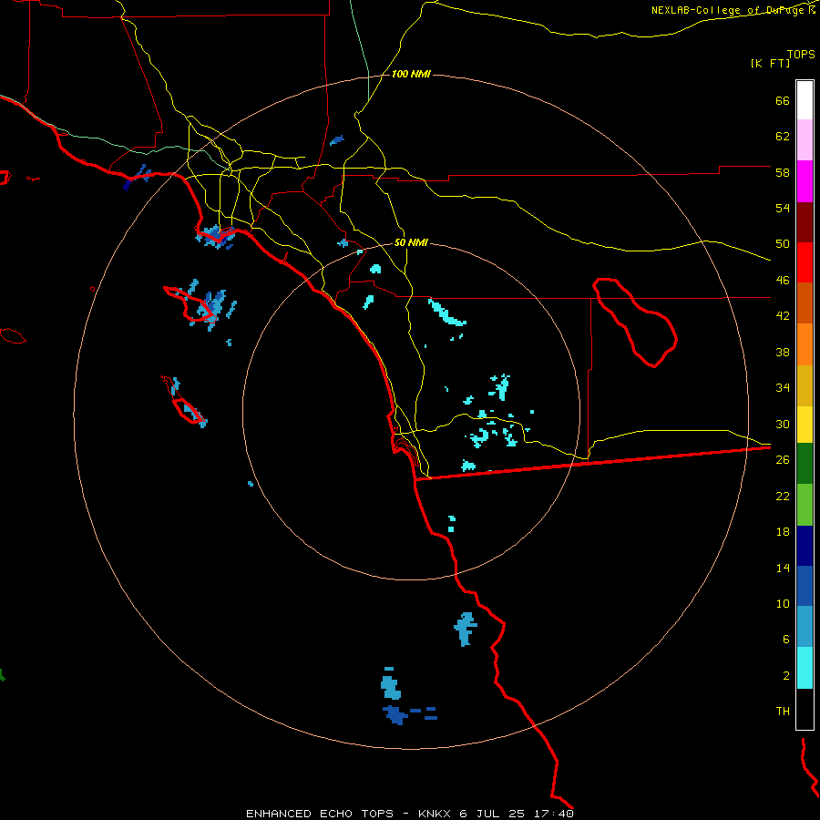Click the bright orange legend swatch
This screenshot has width=820, height=820.
click(805, 344)
